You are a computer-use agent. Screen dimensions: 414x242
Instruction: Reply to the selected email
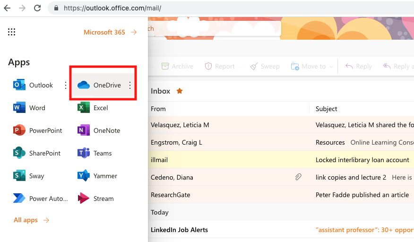(359, 66)
